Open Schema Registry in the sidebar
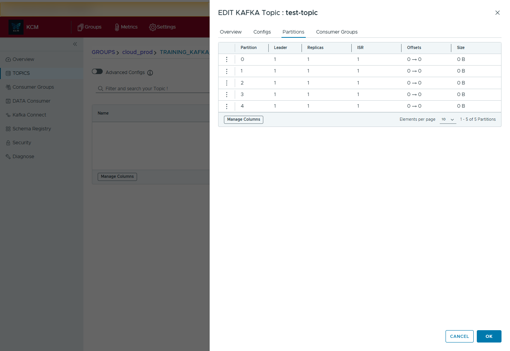The width and height of the screenshot is (510, 351). [32, 129]
